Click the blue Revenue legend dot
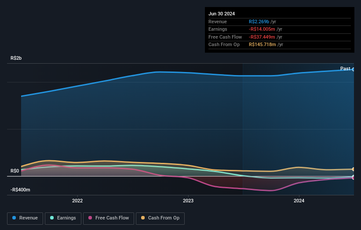The height and width of the screenshot is (230, 361). tap(14, 218)
